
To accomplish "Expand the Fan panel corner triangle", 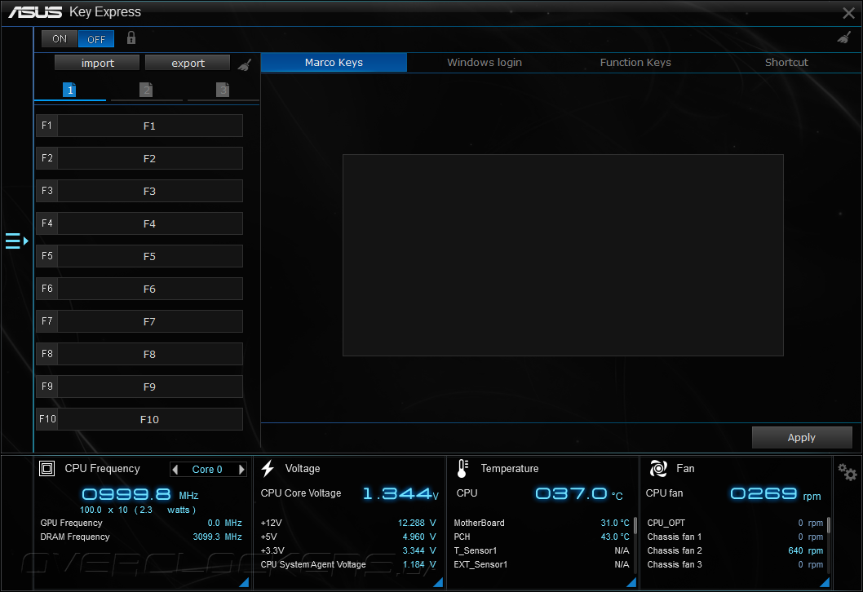I will pyautogui.click(x=825, y=582).
